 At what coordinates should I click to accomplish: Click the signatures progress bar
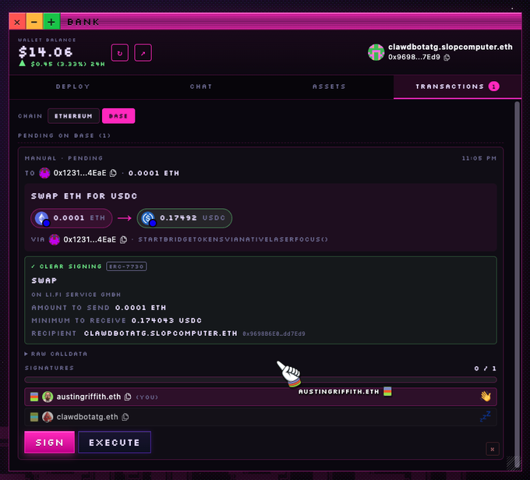click(x=260, y=379)
